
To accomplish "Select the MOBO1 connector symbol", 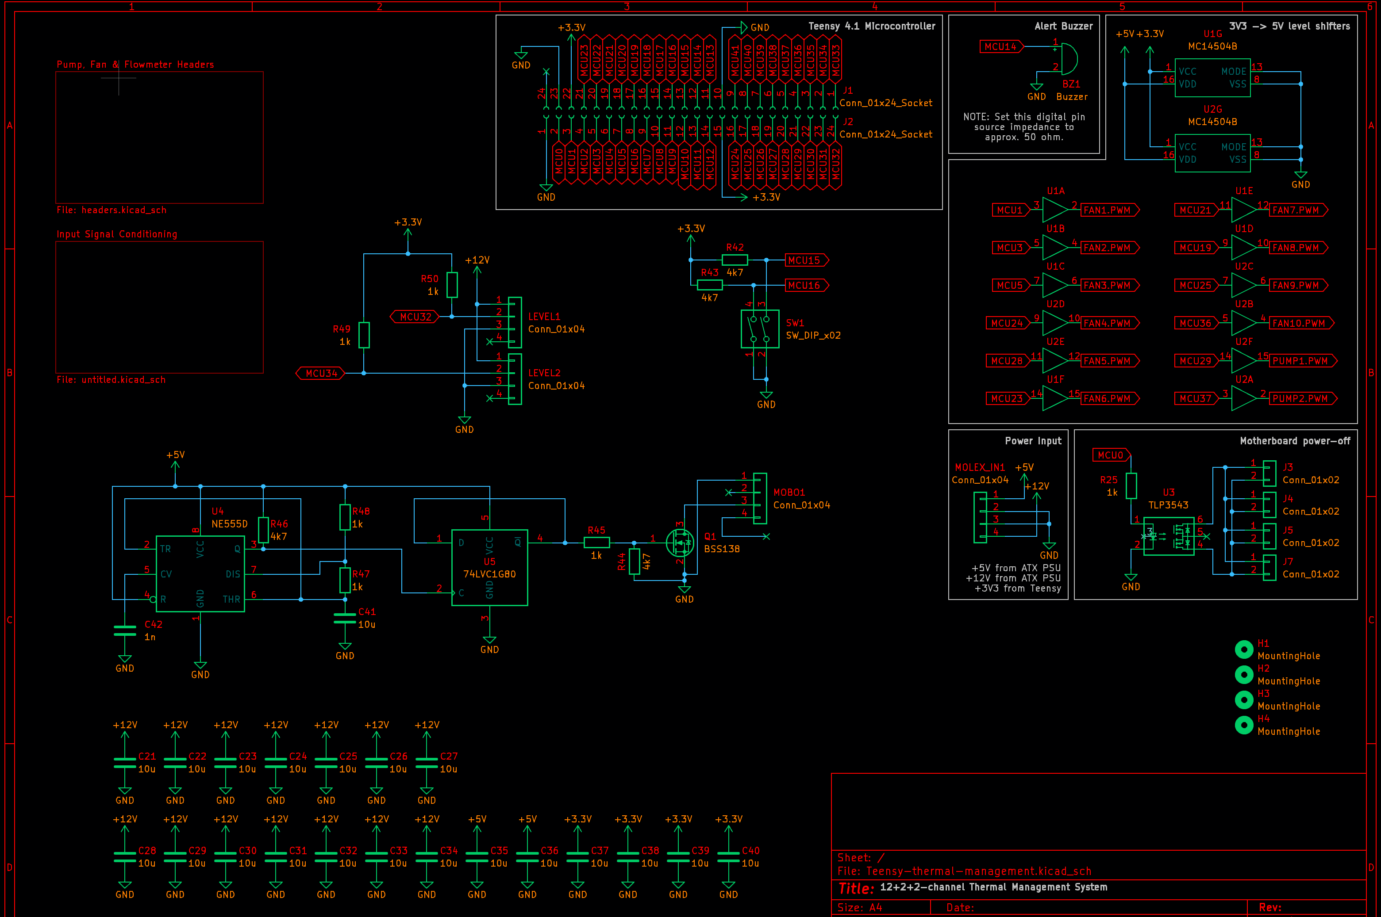I will point(760,498).
